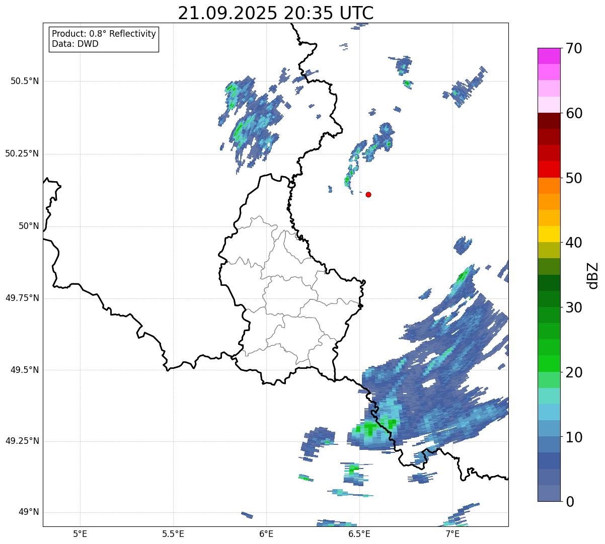This screenshot has height=544, width=605.
Task: Click the title 21.09.2025 20:35 UTC
Action: click(x=276, y=13)
